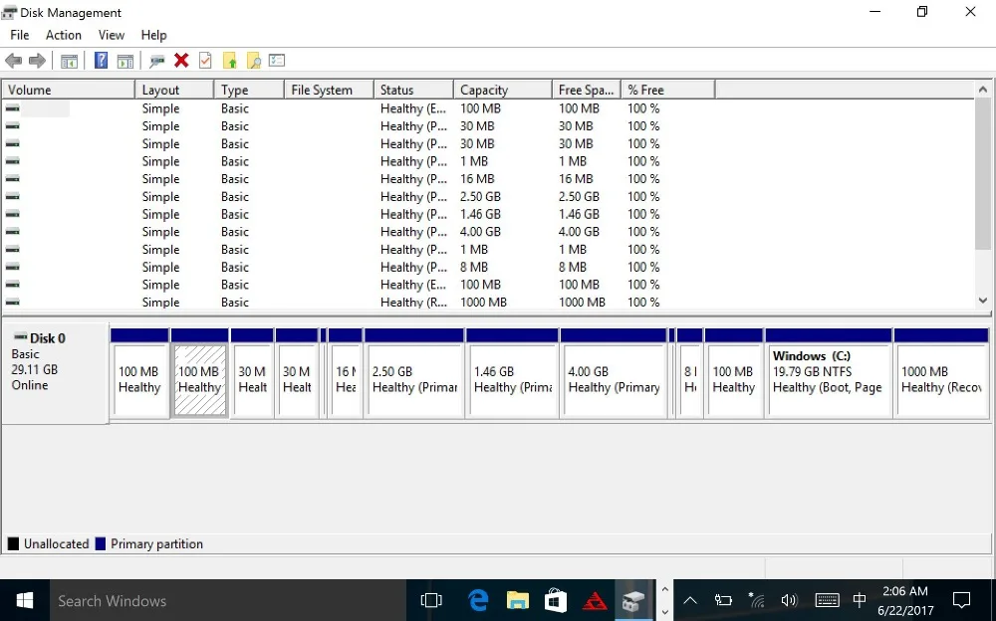Click the folder with magnifier Explore icon

click(x=253, y=61)
